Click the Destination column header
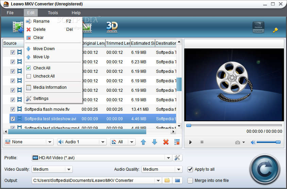The height and width of the screenshot is (189, 287). pyautogui.click(x=166, y=43)
